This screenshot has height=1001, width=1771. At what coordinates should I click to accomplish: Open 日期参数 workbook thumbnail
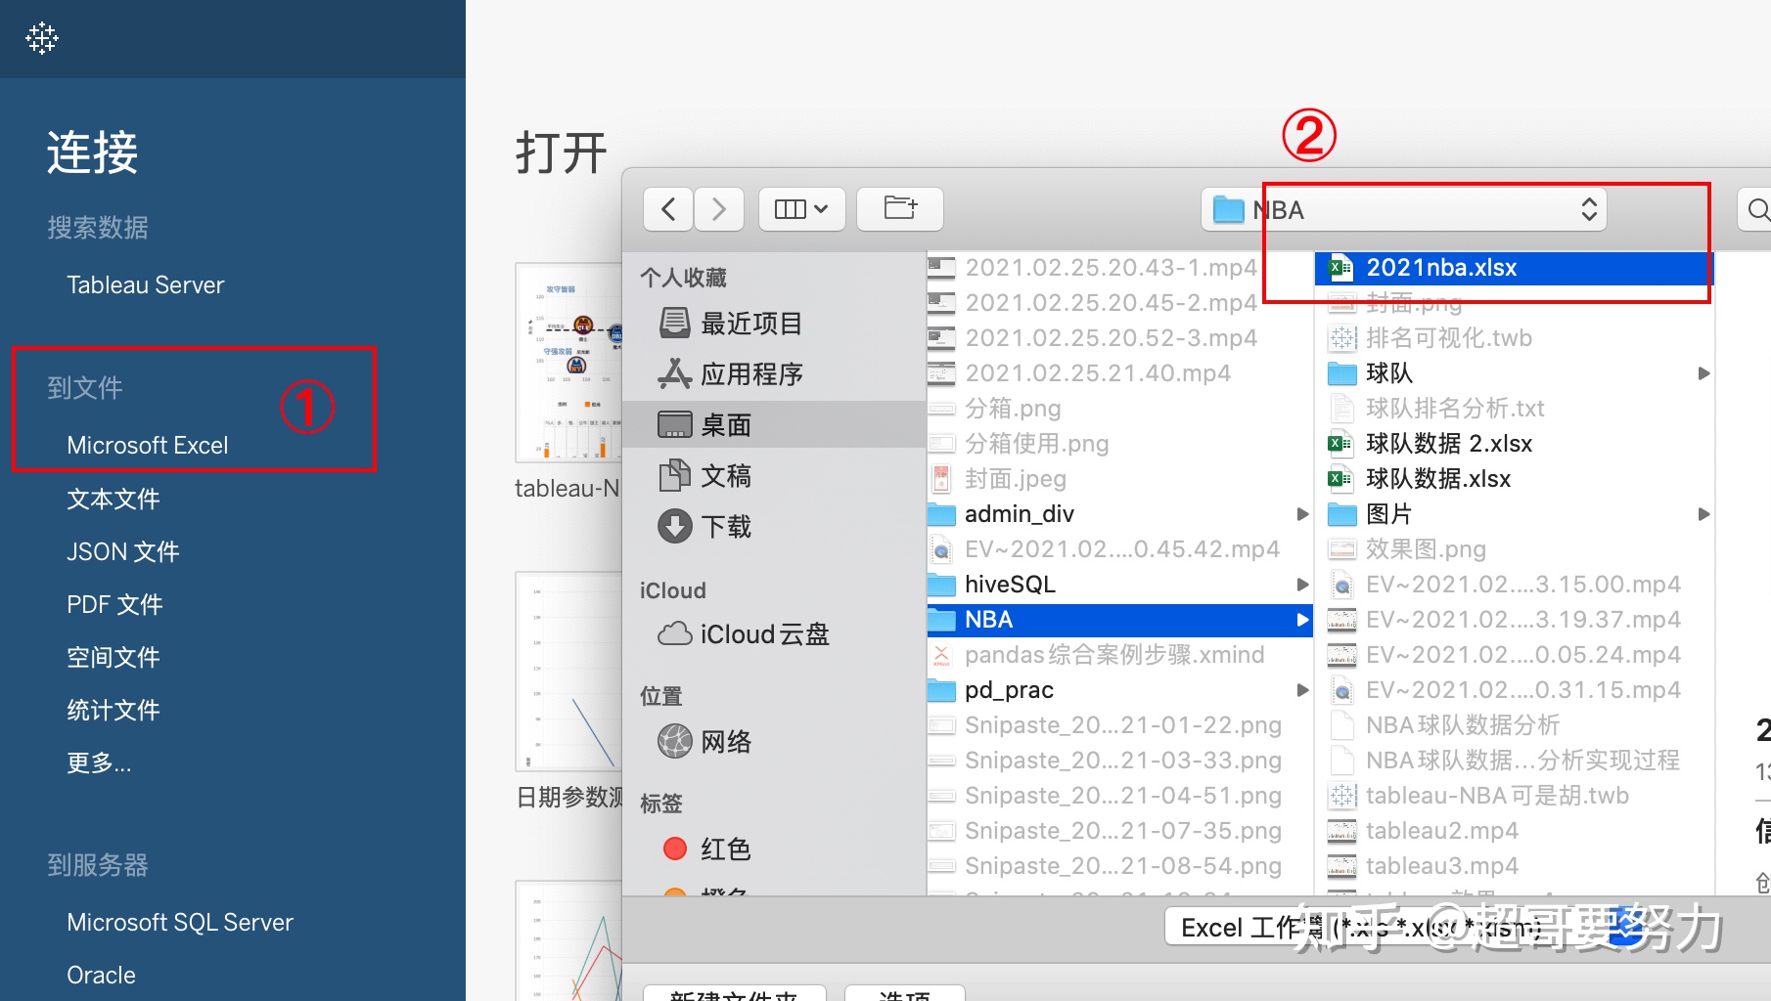pyautogui.click(x=568, y=672)
